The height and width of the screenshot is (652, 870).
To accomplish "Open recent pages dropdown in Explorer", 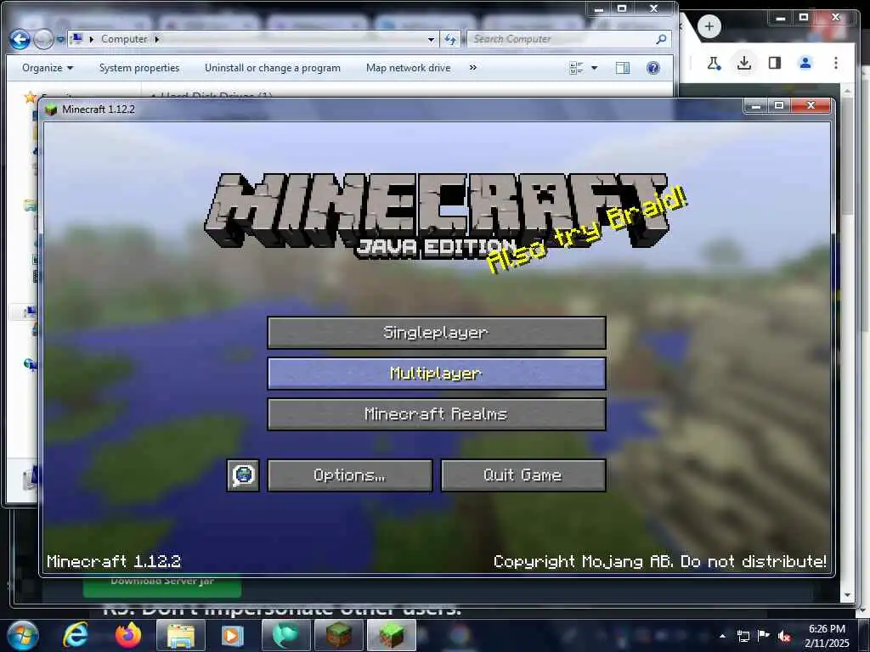I will pyautogui.click(x=60, y=39).
